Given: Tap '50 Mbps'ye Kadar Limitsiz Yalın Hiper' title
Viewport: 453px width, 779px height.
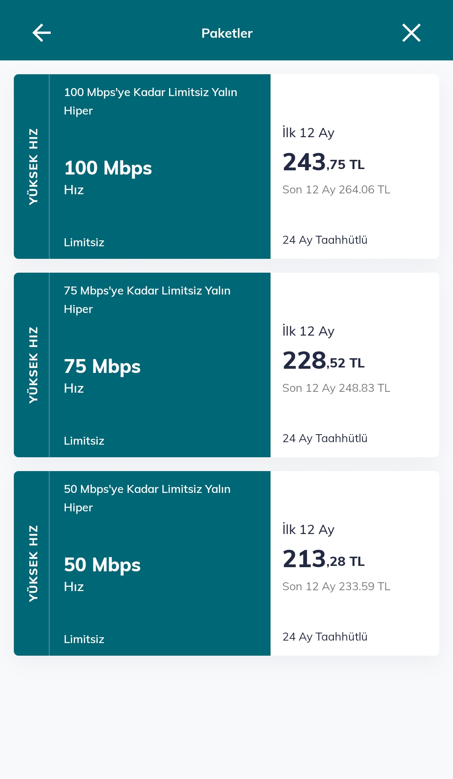Looking at the screenshot, I should (147, 498).
